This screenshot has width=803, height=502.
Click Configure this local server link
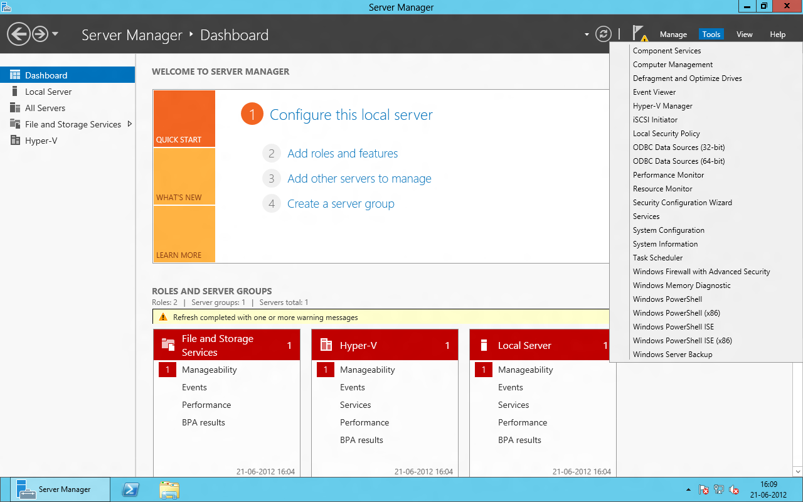coord(351,115)
